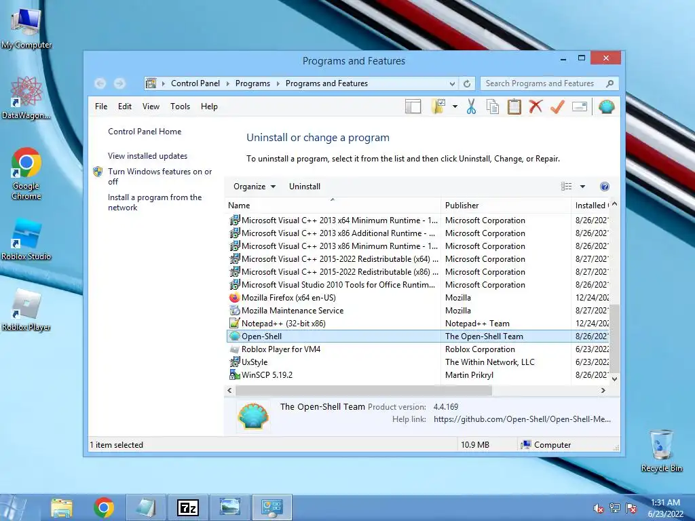Open the folder options toolbar dropdown arrow
This screenshot has width=695, height=521.
(455, 107)
